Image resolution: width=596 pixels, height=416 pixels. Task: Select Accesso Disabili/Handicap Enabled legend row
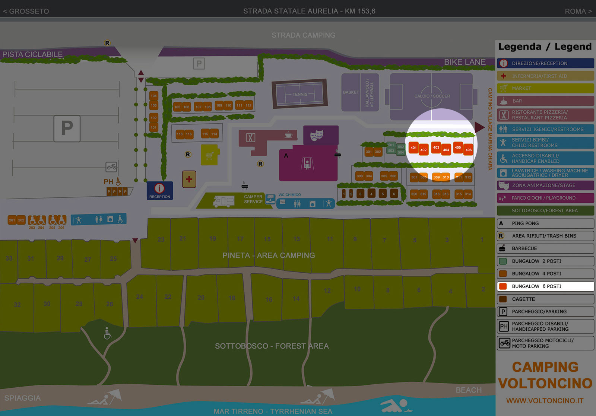pos(545,158)
